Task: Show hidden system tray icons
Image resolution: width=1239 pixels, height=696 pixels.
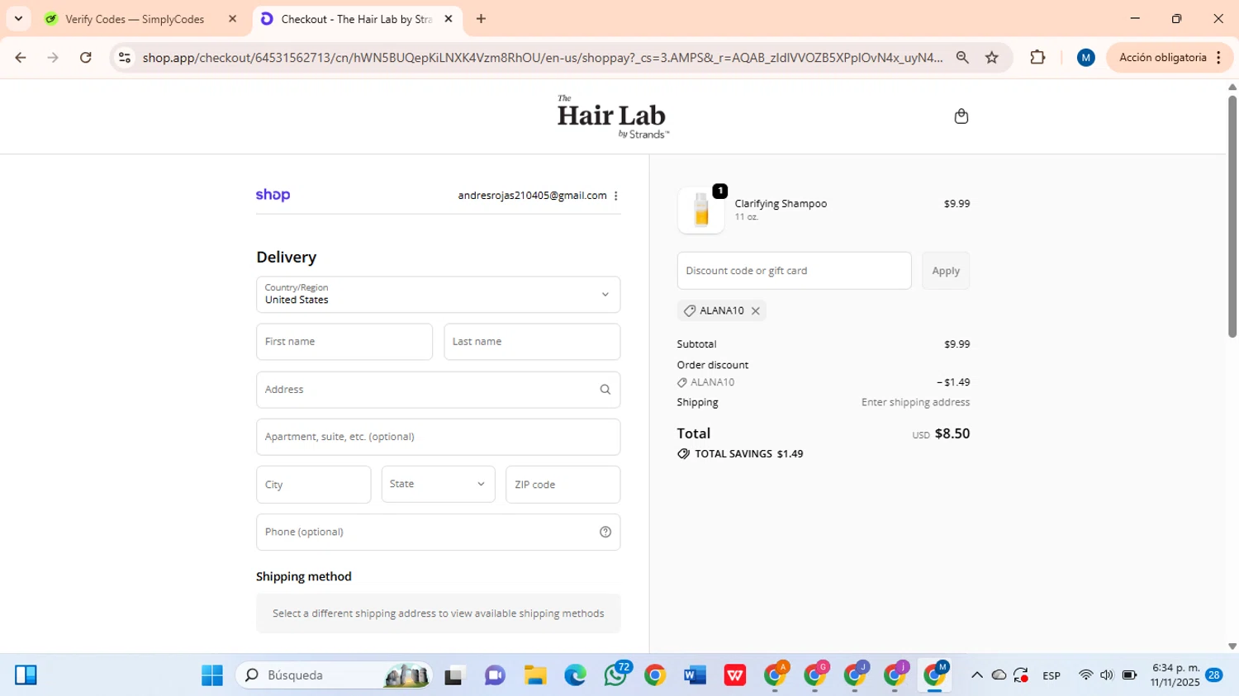Action: tap(976, 675)
